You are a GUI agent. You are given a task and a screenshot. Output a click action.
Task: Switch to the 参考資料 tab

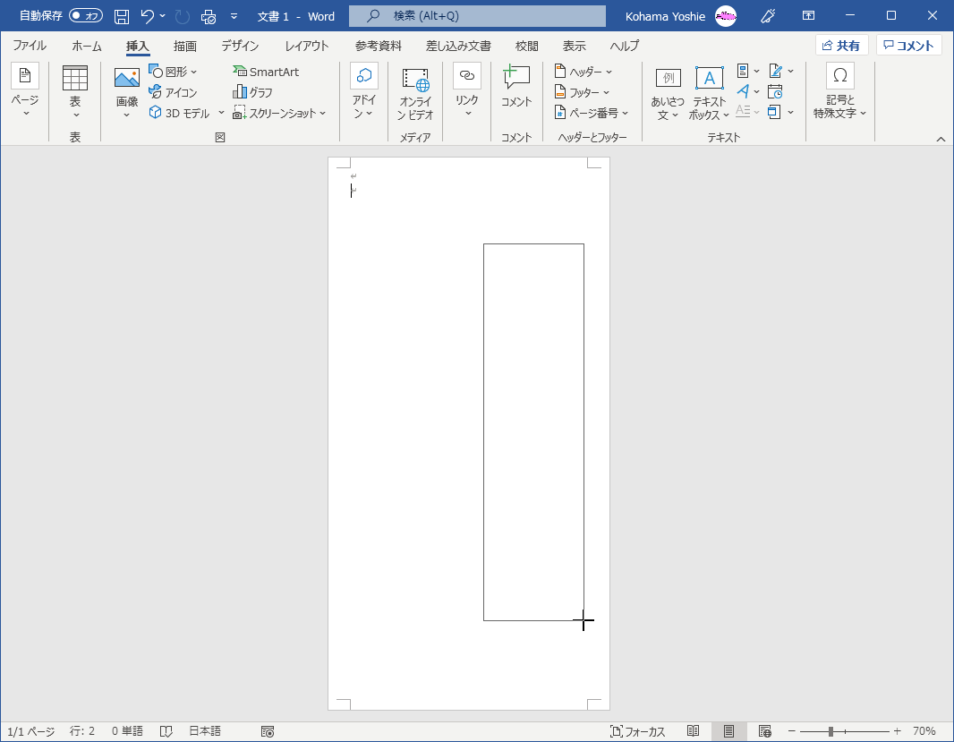click(x=378, y=46)
